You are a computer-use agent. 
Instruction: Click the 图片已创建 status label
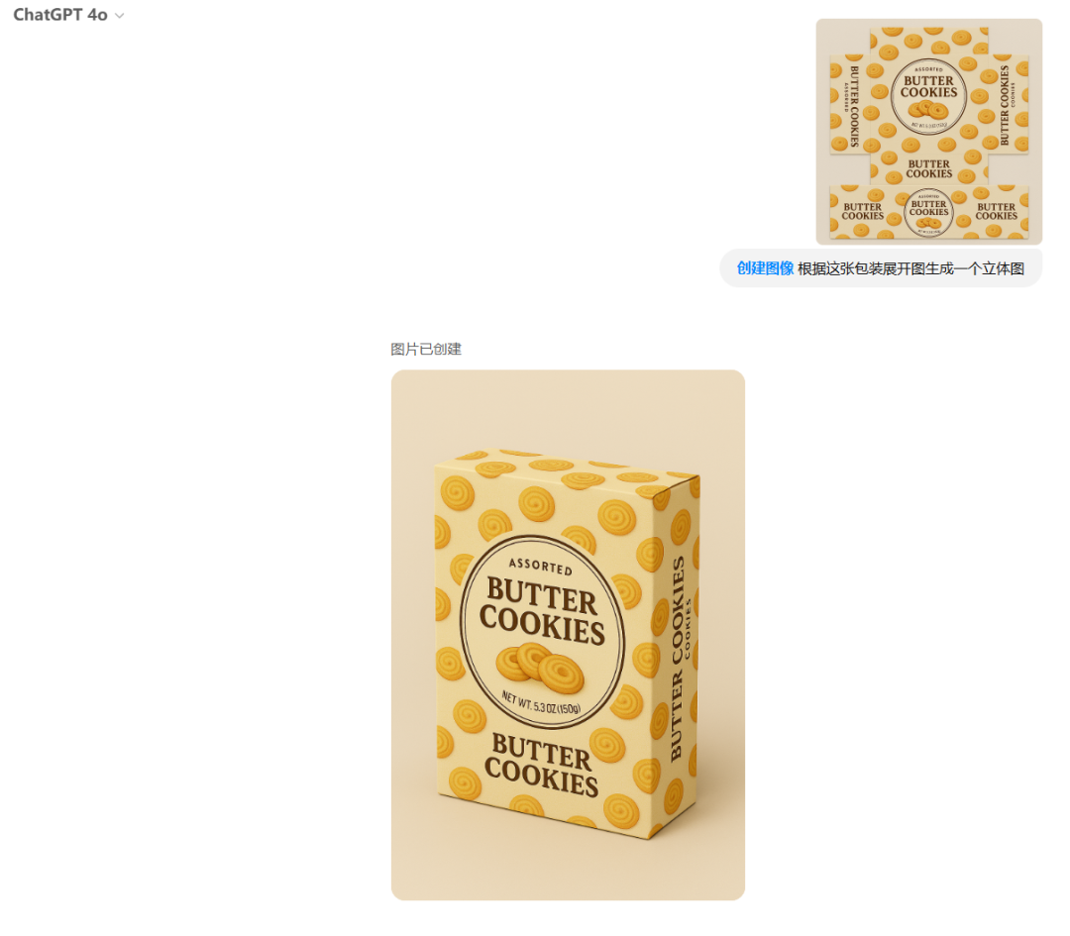point(426,350)
